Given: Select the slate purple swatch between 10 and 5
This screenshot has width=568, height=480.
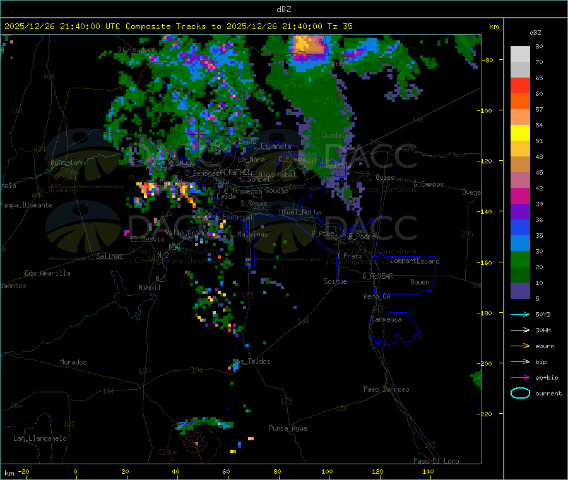Looking at the screenshot, I should point(520,291).
